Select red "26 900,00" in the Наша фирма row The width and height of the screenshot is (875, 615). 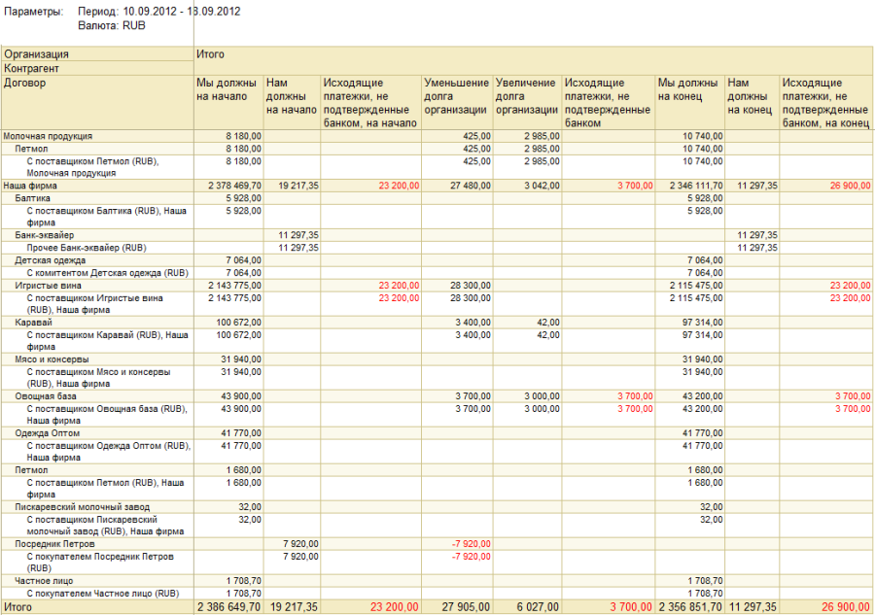[851, 186]
